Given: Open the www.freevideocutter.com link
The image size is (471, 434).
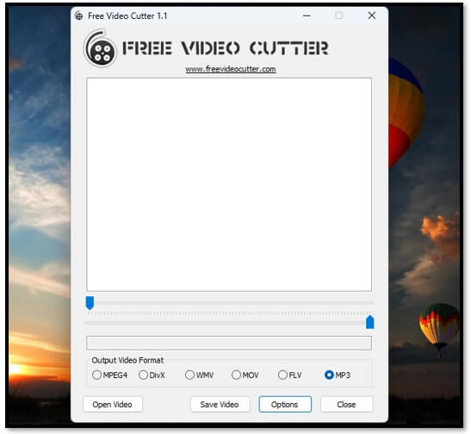Looking at the screenshot, I should [x=231, y=69].
